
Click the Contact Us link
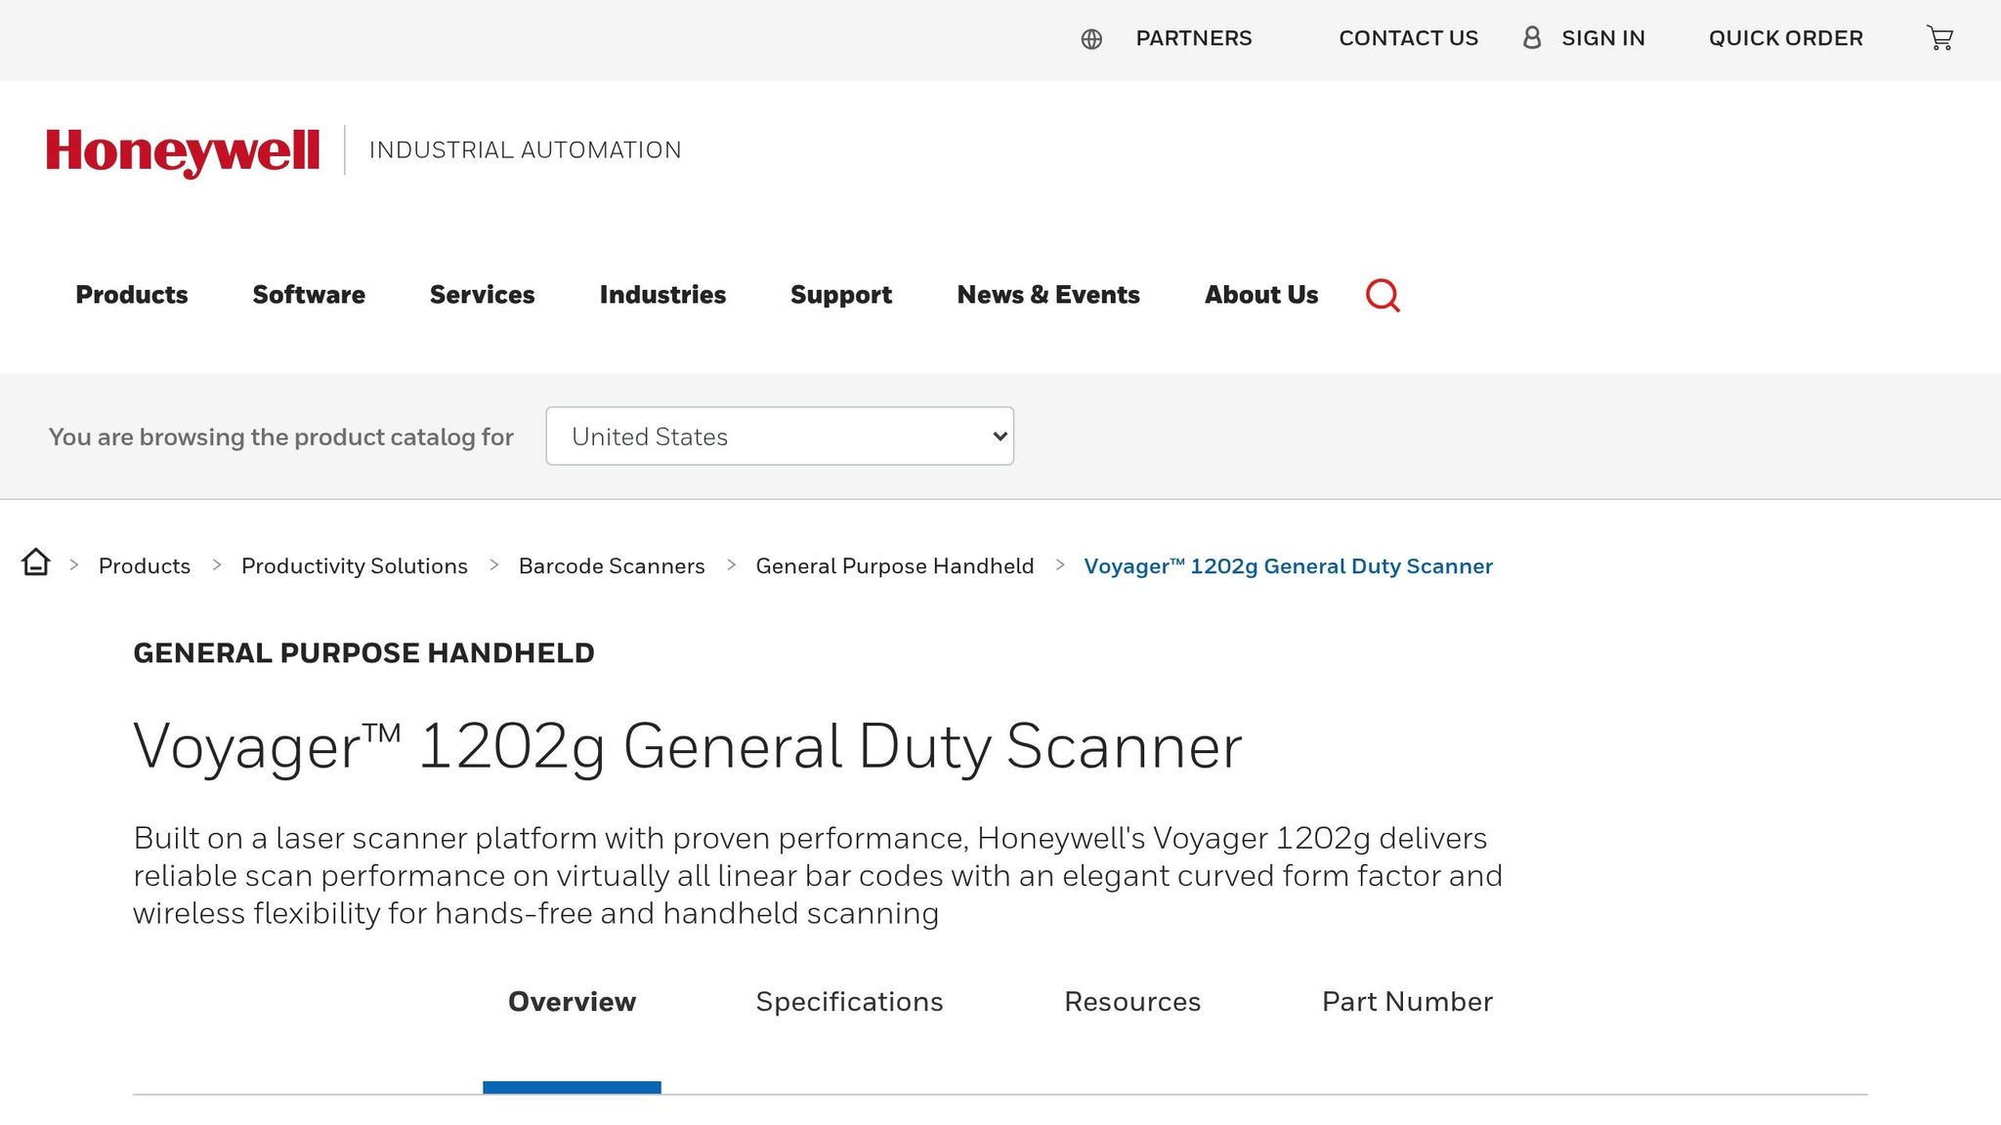(1408, 38)
